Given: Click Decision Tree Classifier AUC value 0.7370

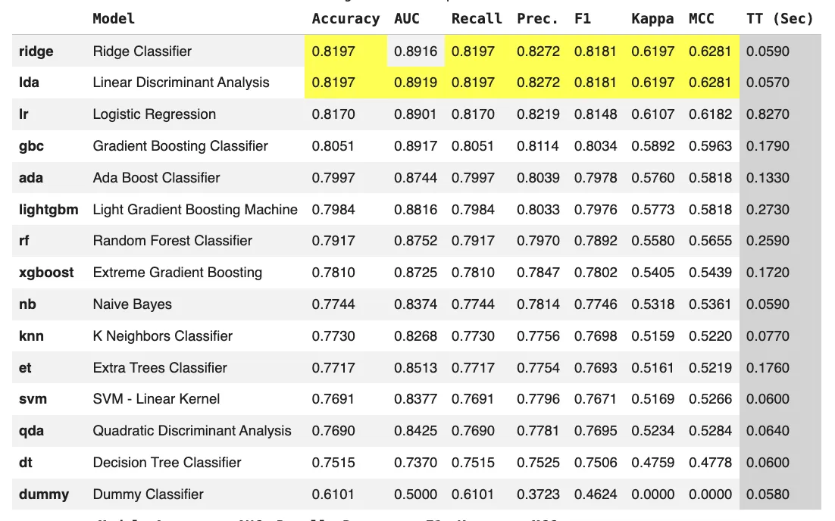Looking at the screenshot, I should click(416, 463).
